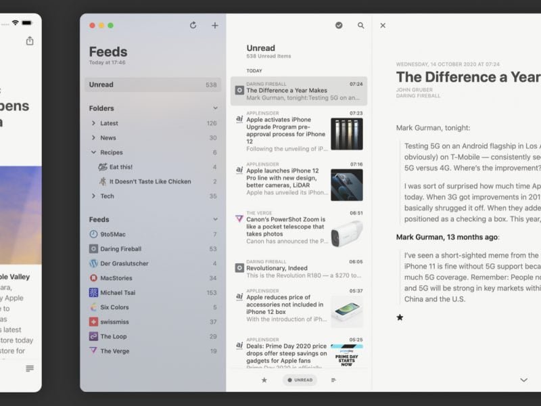The width and height of the screenshot is (541, 406).
Task: Click the WordPress icon beside Der Graslutscher
Action: tap(92, 263)
